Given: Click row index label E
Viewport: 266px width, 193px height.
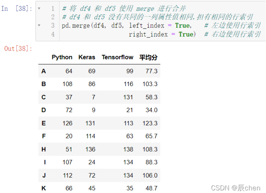Looking at the screenshot, I should (x=44, y=123).
